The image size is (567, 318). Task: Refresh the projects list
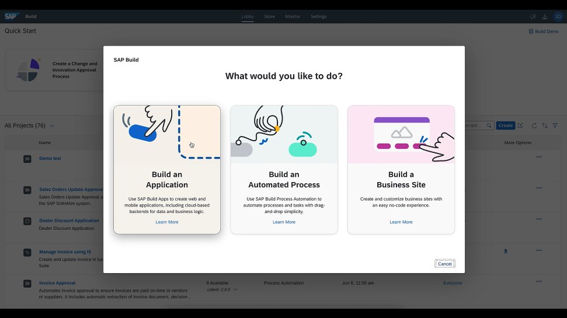tap(534, 125)
